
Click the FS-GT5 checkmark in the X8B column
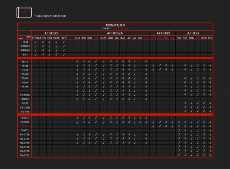[83, 118]
